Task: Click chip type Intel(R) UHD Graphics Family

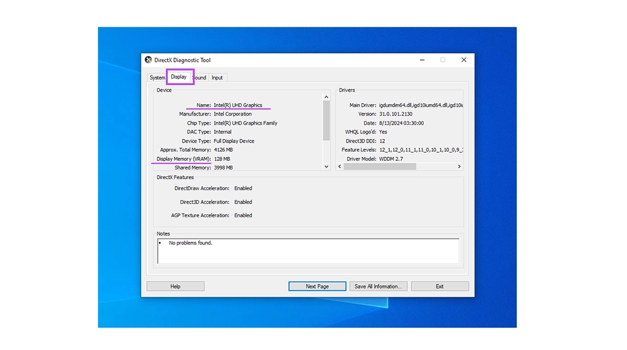Action: (x=246, y=123)
